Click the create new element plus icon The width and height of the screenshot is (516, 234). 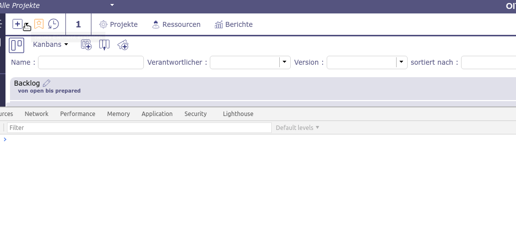tap(17, 24)
